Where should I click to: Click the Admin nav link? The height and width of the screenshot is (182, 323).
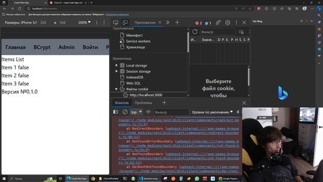[67, 47]
